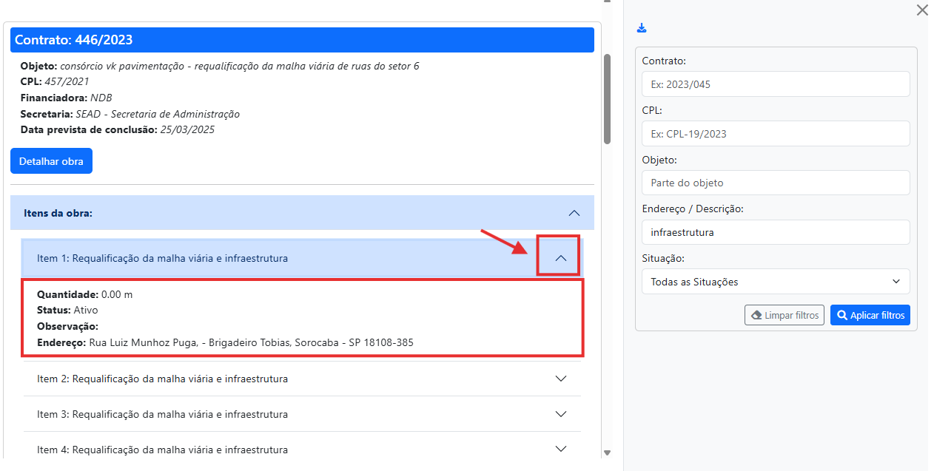Close the panel with the X icon
This screenshot has height=471, width=934.
[921, 10]
